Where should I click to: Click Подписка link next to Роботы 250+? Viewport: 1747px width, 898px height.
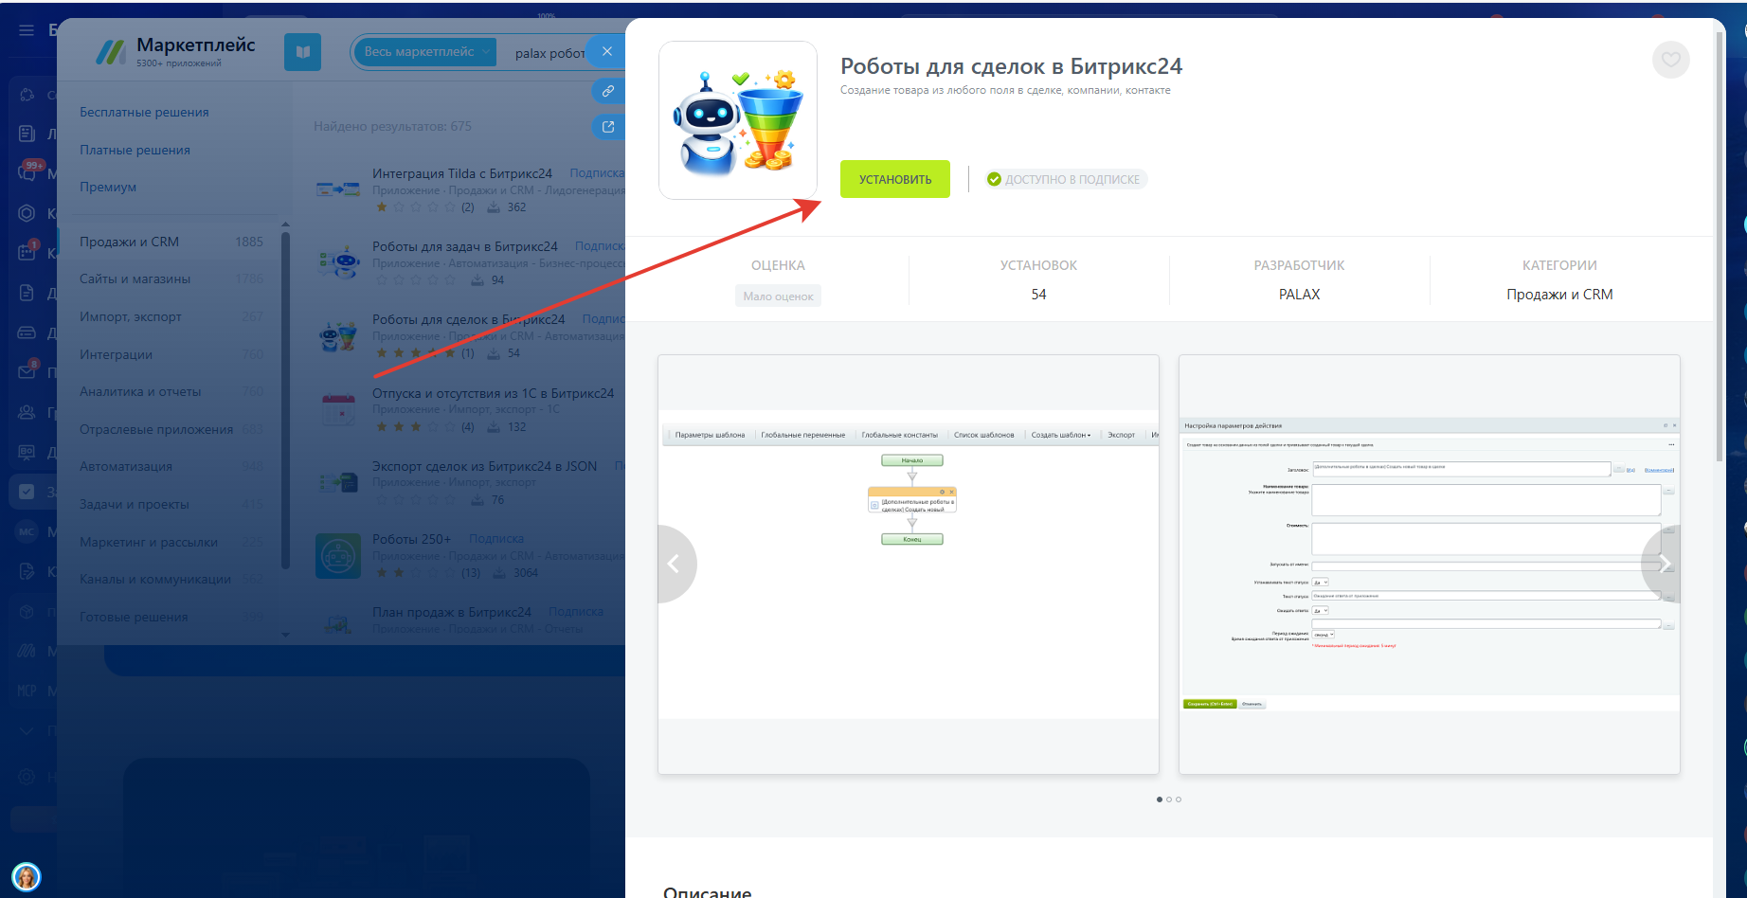[x=496, y=539]
